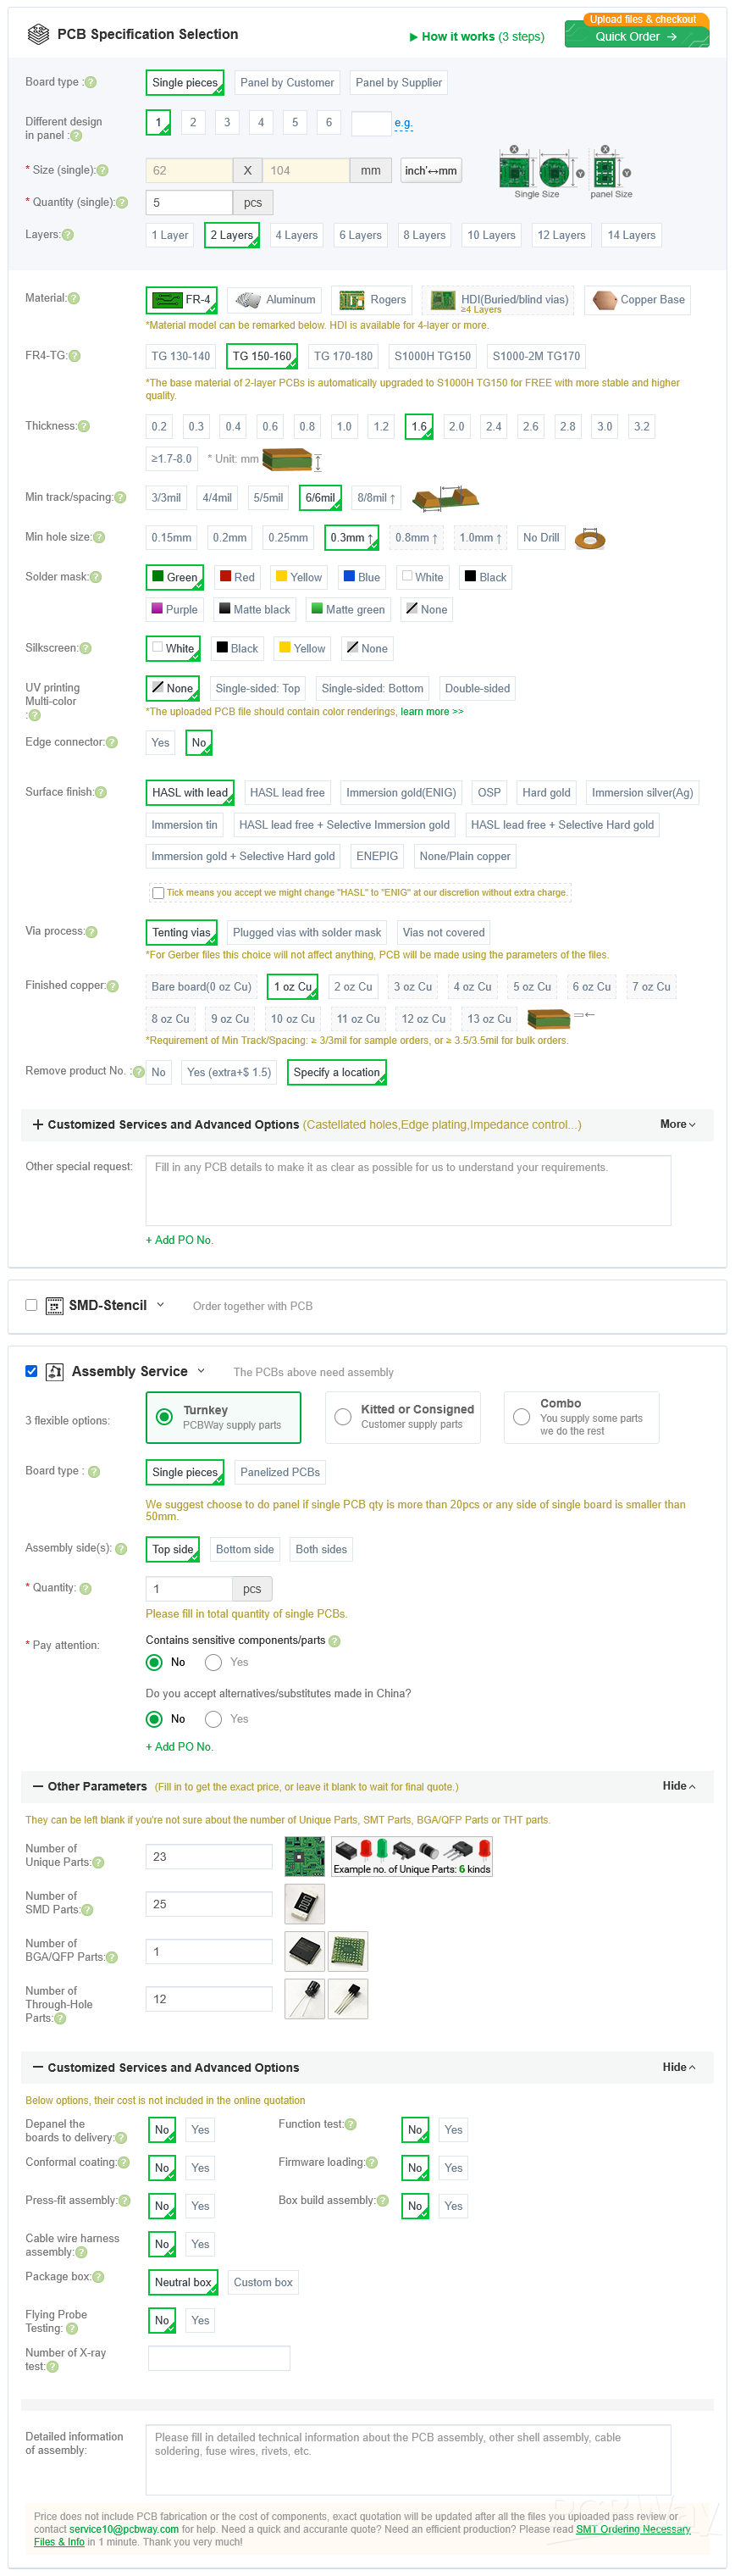Select Immersion gold(ENIG) surface finish
Screen dimensions: 735x2576
(x=401, y=793)
